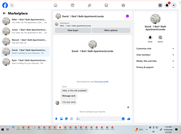This screenshot has width=181, height=134.
Task: Click the 'Hello, is this still available?' message
Action: [75, 91]
